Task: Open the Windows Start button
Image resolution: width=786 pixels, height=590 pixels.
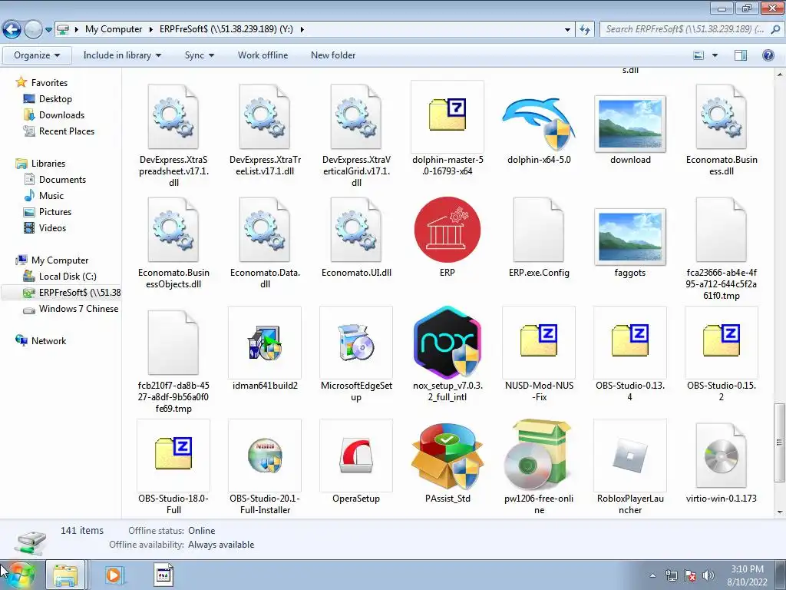Action: tap(19, 575)
